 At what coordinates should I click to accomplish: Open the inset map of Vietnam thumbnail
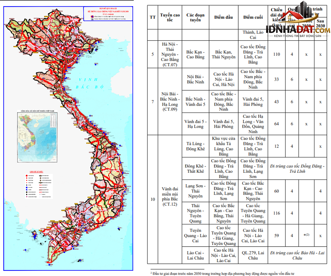pos(37,137)
